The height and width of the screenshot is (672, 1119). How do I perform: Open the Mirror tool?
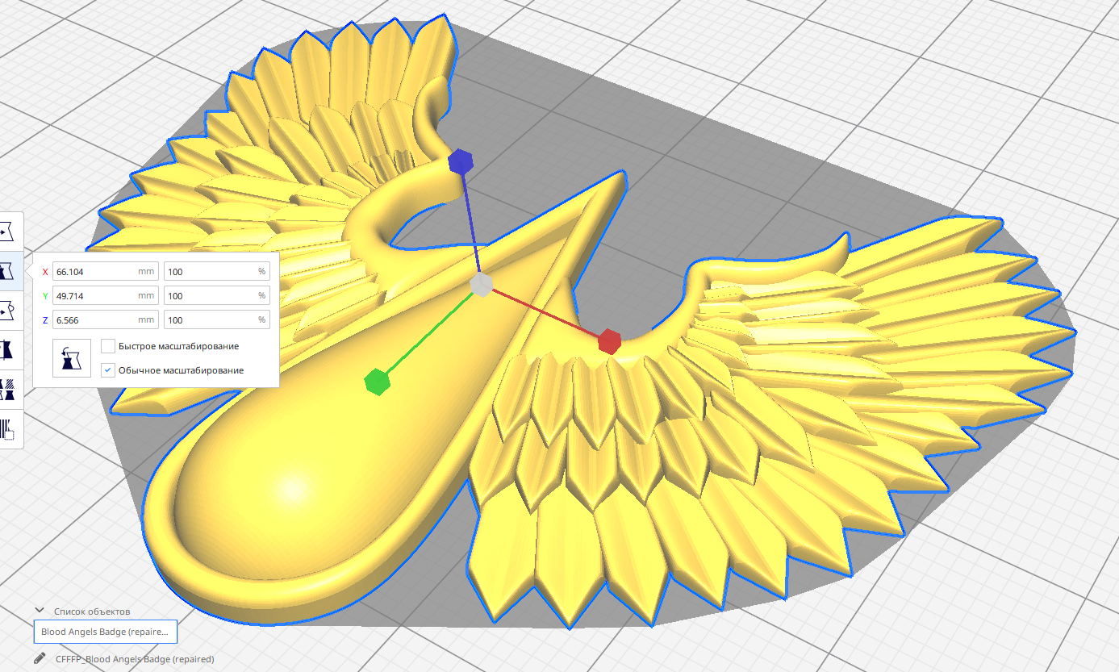point(11,349)
